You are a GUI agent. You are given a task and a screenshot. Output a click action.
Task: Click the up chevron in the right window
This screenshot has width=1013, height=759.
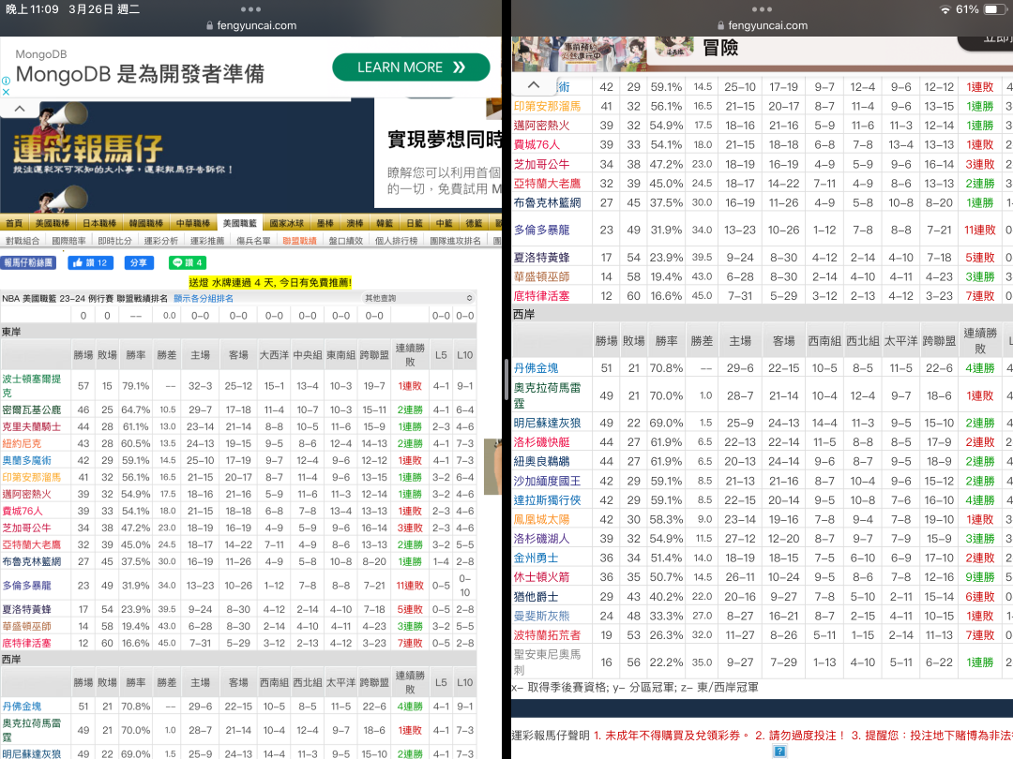[x=533, y=84]
